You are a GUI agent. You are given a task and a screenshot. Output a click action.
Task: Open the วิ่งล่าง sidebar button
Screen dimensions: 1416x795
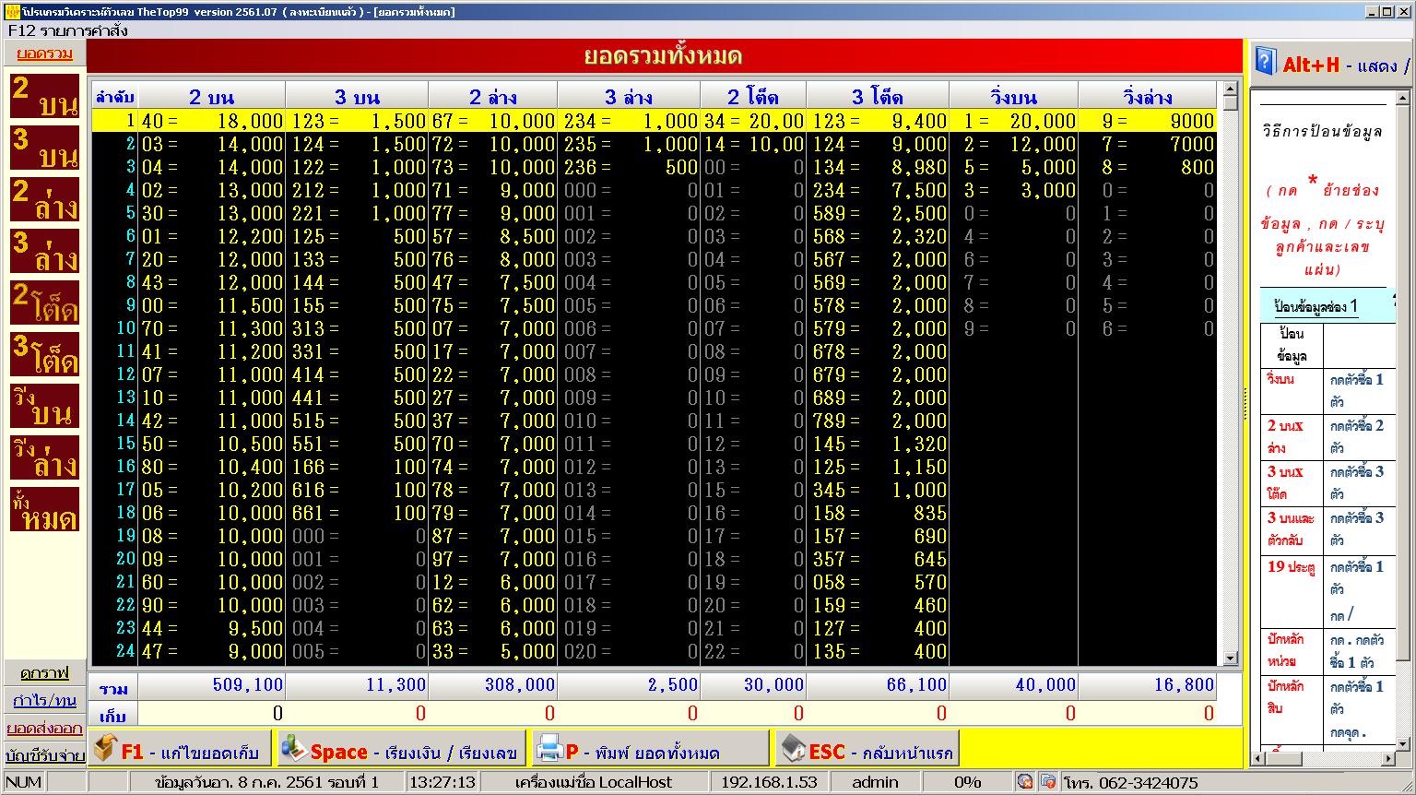[44, 457]
